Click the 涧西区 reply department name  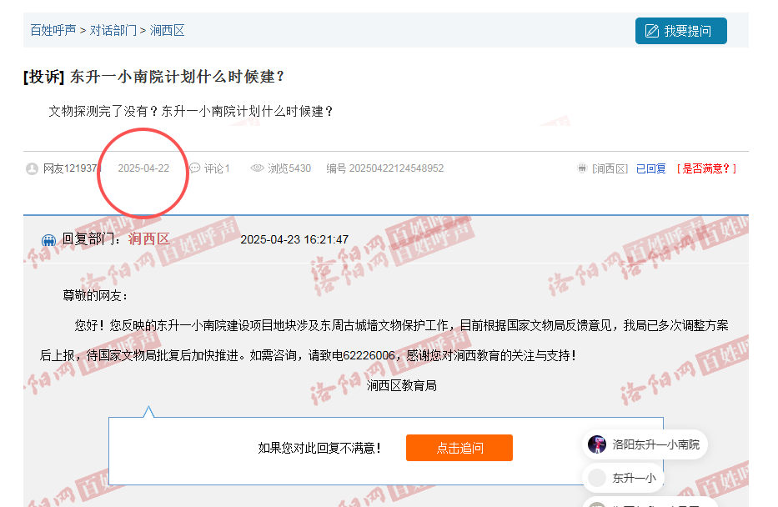pyautogui.click(x=148, y=239)
